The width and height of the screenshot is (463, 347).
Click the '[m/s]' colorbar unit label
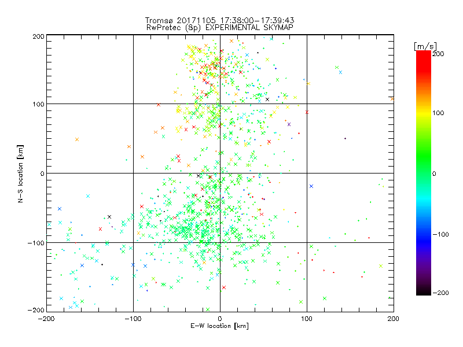pyautogui.click(x=425, y=46)
